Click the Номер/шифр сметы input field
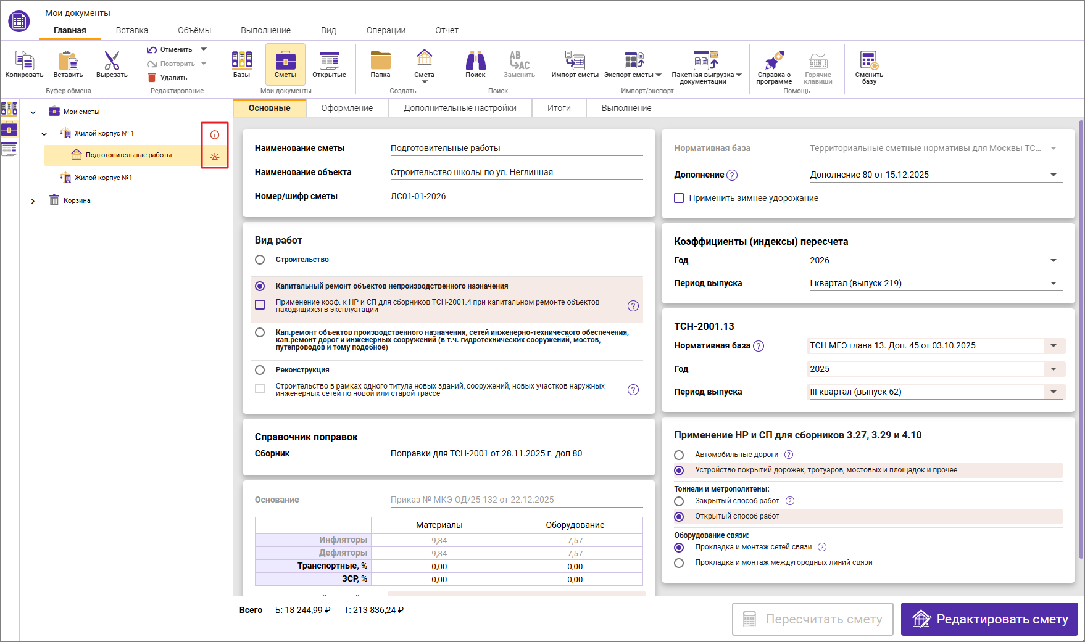 tap(516, 196)
